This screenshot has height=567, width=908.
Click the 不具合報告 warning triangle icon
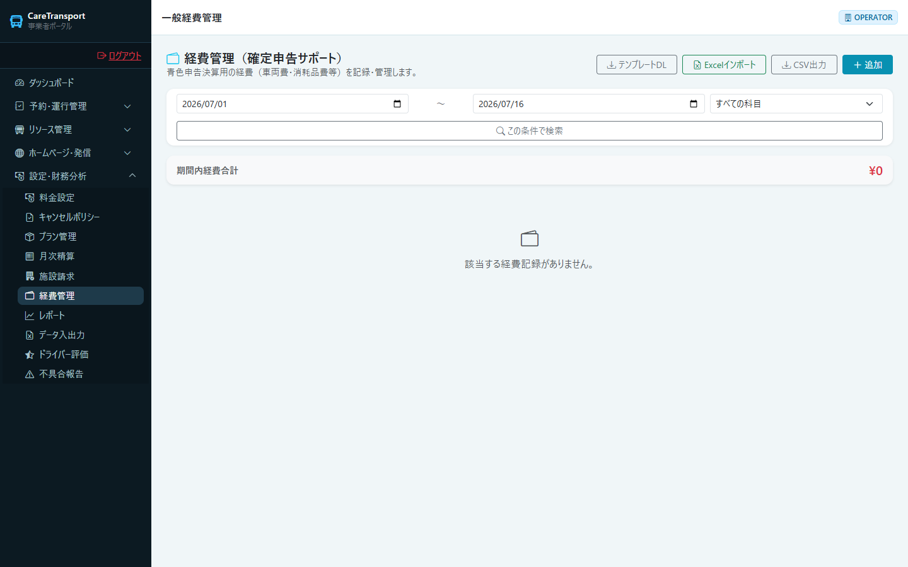30,374
